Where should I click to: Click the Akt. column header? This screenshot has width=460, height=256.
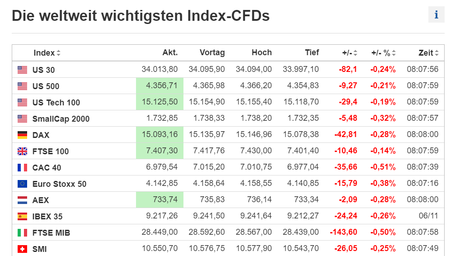[x=170, y=53]
